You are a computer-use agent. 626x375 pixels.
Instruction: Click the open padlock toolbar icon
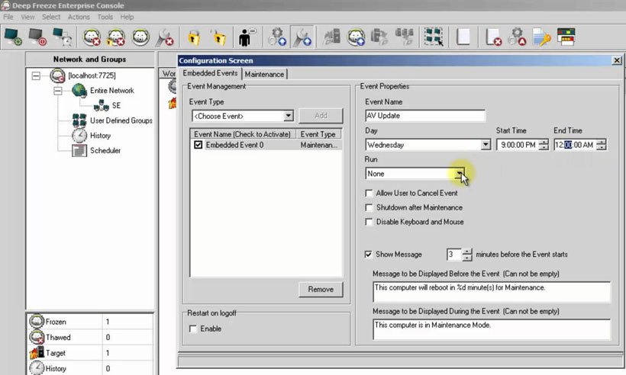click(x=218, y=37)
